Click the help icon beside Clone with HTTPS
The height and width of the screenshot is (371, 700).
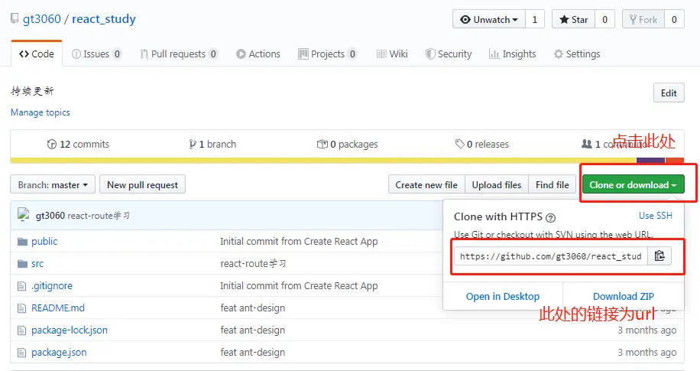tap(550, 218)
